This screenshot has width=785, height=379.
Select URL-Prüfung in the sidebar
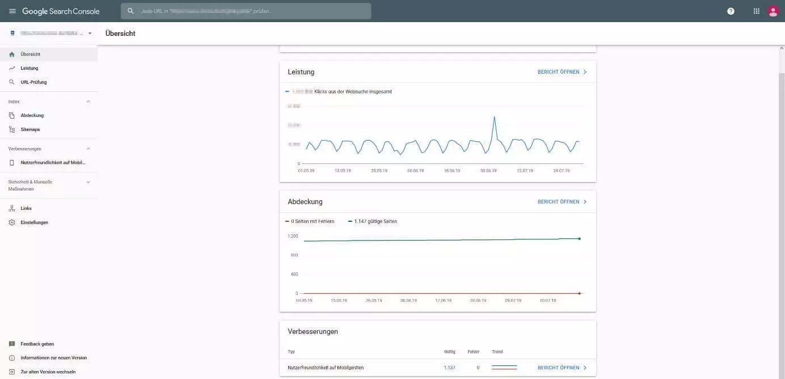pyautogui.click(x=33, y=82)
